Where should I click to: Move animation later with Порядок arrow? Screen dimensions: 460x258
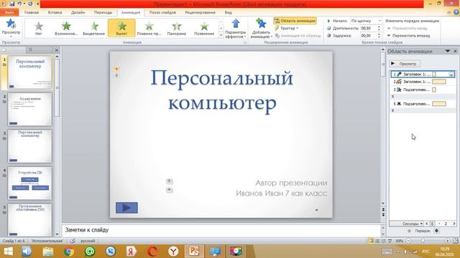(x=436, y=231)
